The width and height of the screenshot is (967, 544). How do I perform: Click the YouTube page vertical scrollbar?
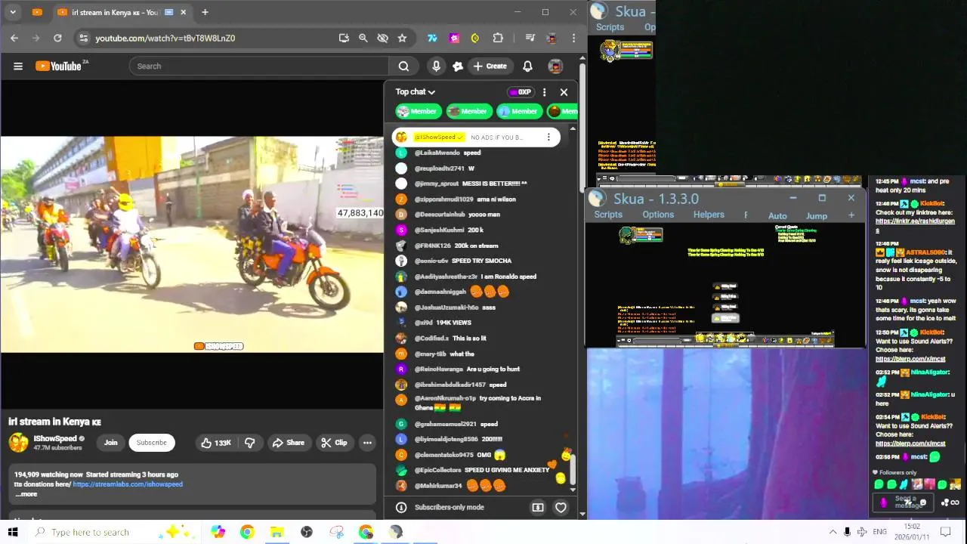582,128
